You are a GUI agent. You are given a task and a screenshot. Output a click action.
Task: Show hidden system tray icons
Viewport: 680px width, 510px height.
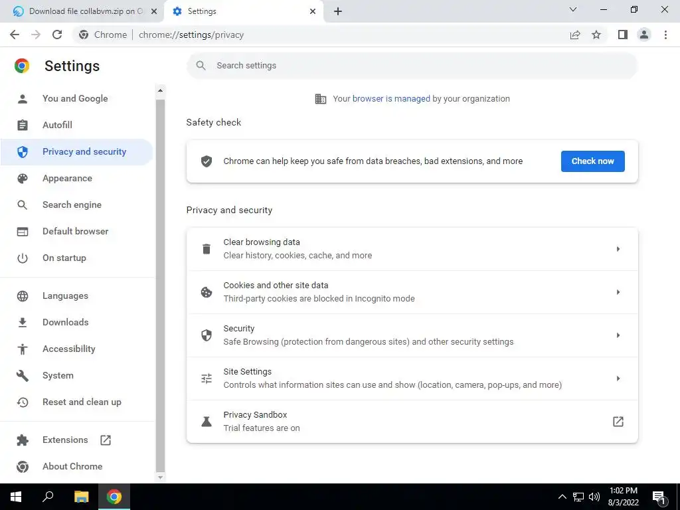click(x=562, y=497)
